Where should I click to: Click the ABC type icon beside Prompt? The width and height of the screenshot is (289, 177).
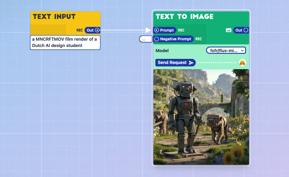tap(181, 30)
